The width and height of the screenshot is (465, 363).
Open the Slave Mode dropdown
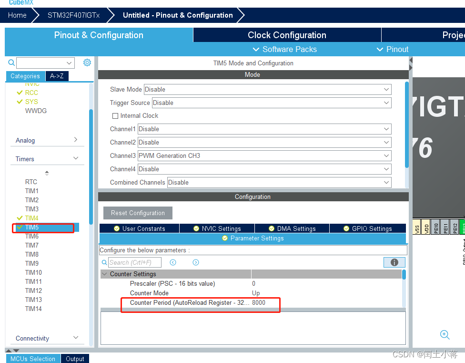pyautogui.click(x=267, y=89)
